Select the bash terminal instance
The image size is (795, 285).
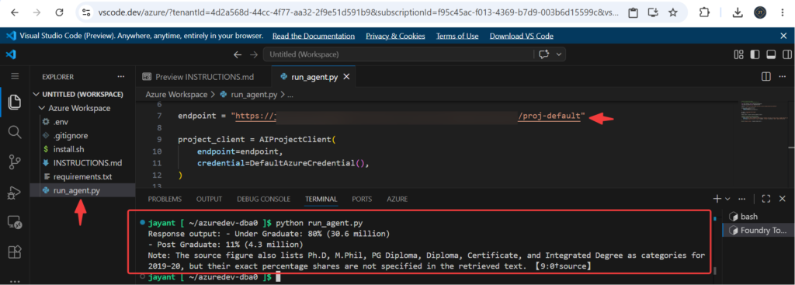tap(758, 217)
